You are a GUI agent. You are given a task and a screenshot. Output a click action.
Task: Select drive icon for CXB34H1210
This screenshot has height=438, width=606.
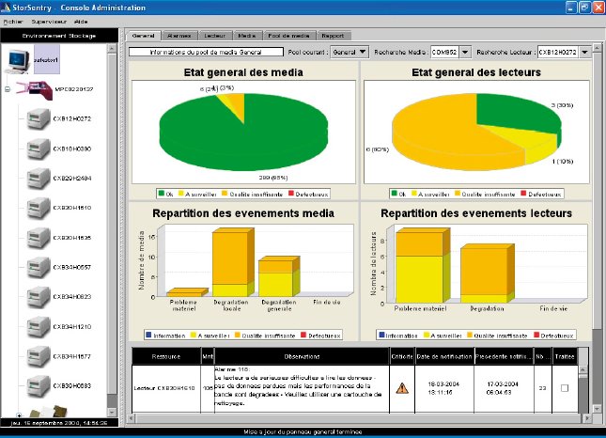pos(39,327)
